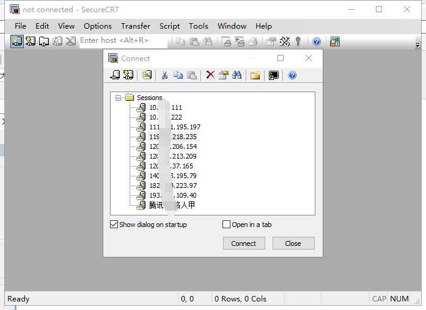Click the Ready status bar text
426x310 pixels.
coord(18,298)
